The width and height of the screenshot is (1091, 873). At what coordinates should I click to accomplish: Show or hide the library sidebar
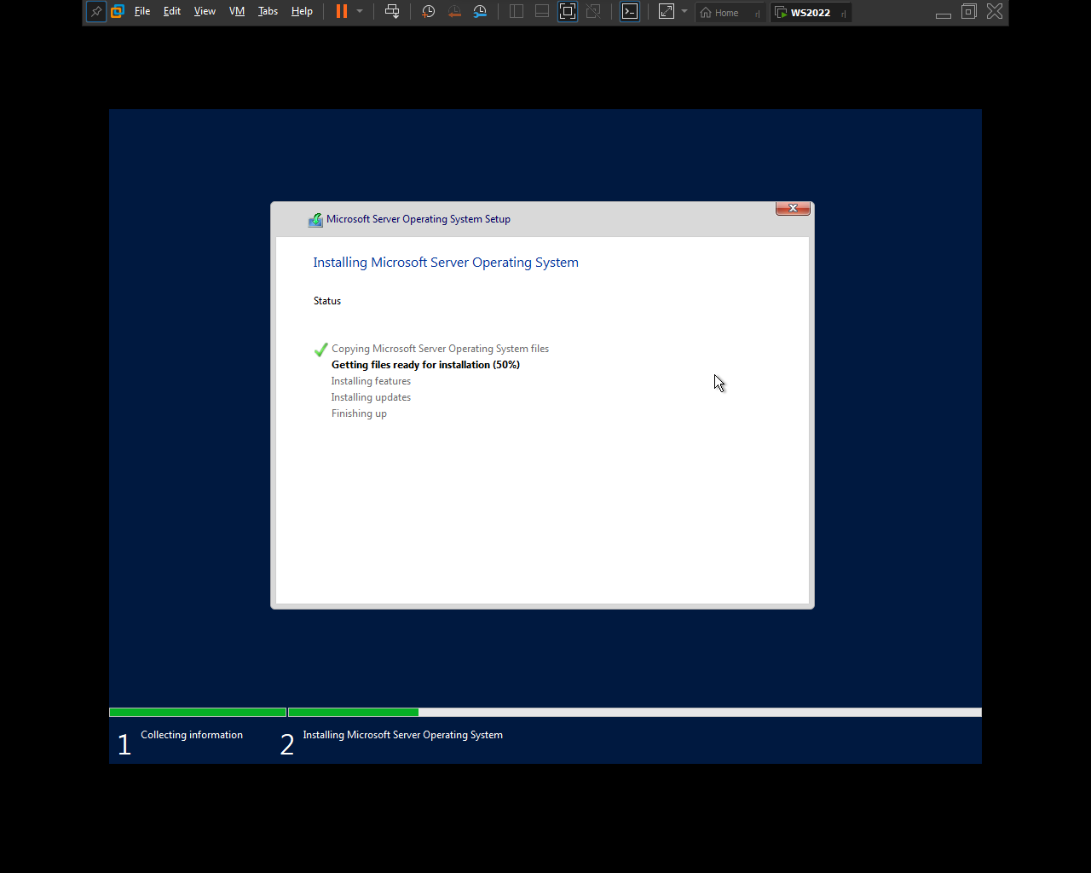pyautogui.click(x=517, y=12)
